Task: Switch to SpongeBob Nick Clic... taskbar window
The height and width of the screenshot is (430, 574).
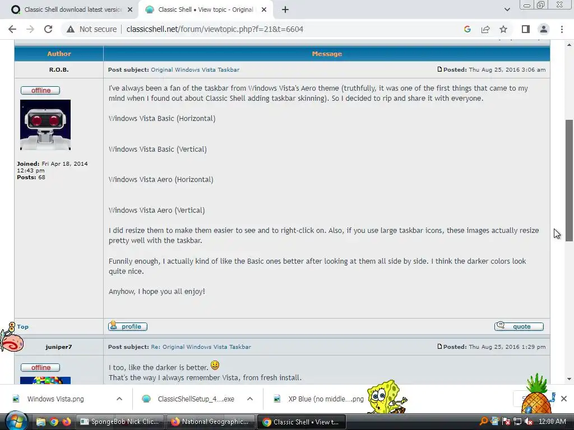Action: (120, 422)
